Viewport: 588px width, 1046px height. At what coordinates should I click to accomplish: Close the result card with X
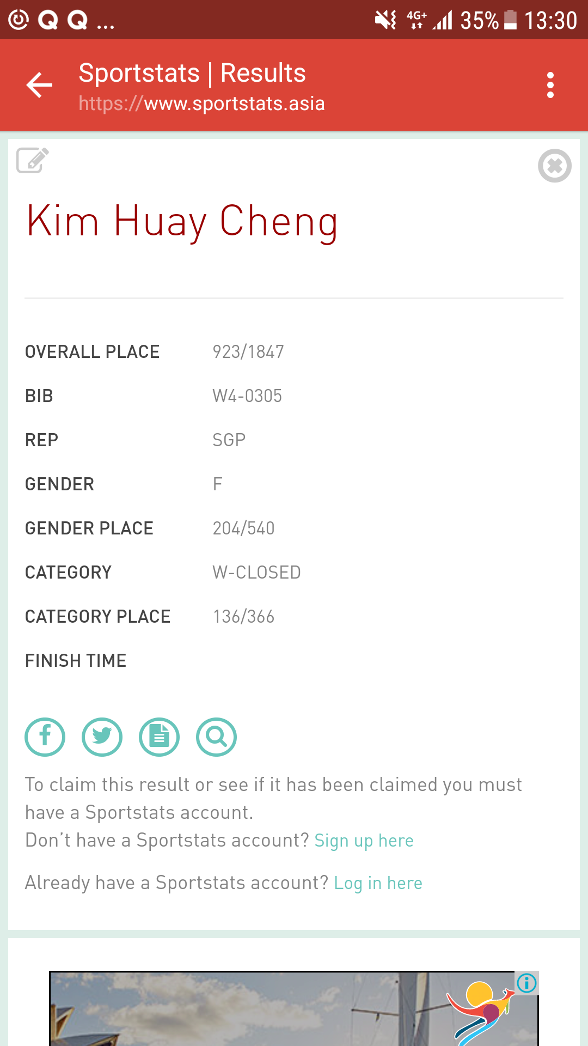point(554,166)
